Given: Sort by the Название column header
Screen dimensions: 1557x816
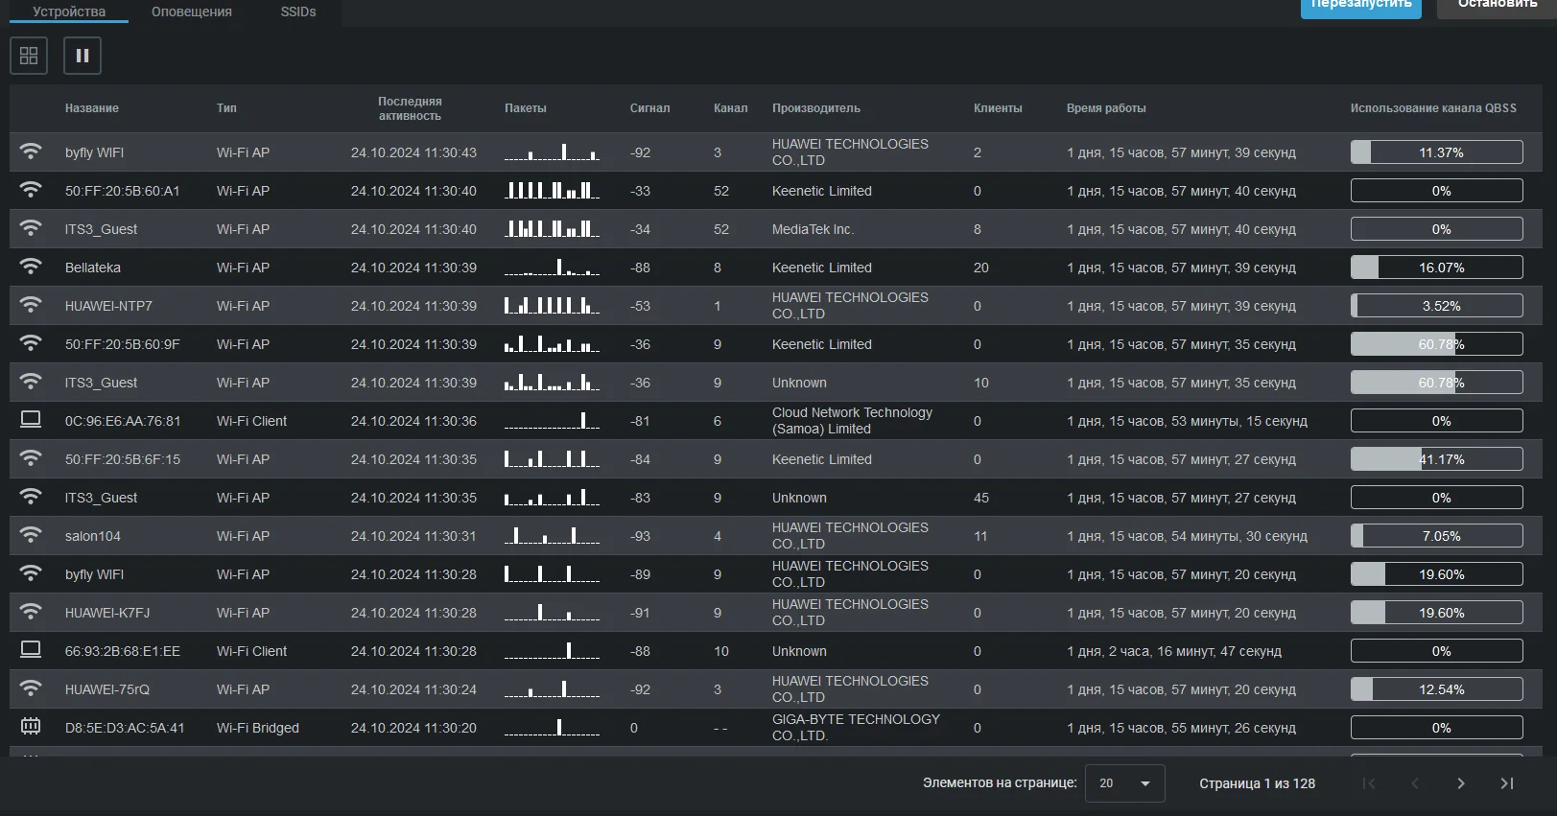Looking at the screenshot, I should click(x=92, y=108).
